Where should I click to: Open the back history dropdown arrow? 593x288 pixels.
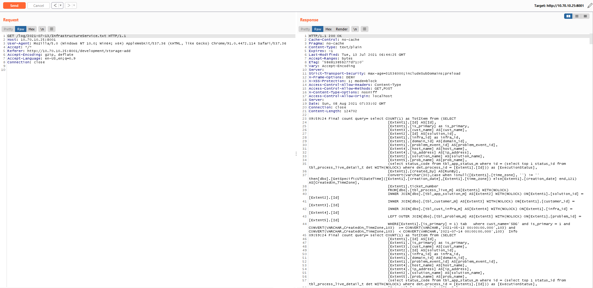61,5
